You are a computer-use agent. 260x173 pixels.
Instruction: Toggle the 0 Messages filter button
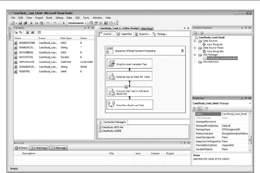coord(59,148)
